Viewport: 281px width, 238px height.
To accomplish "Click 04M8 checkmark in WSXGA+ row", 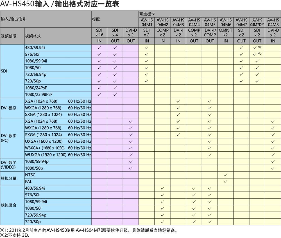I will [x=273, y=148].
